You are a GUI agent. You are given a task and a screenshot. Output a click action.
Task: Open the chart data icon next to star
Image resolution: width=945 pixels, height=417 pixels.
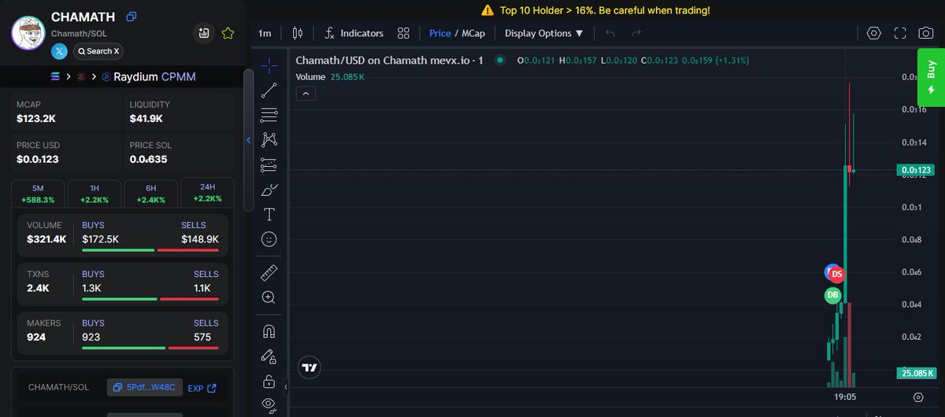pyautogui.click(x=204, y=33)
